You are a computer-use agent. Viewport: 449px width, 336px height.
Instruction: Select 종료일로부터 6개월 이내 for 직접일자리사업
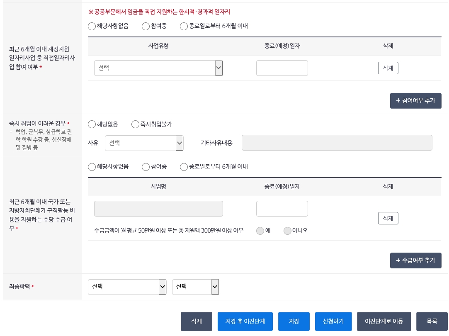(x=184, y=26)
